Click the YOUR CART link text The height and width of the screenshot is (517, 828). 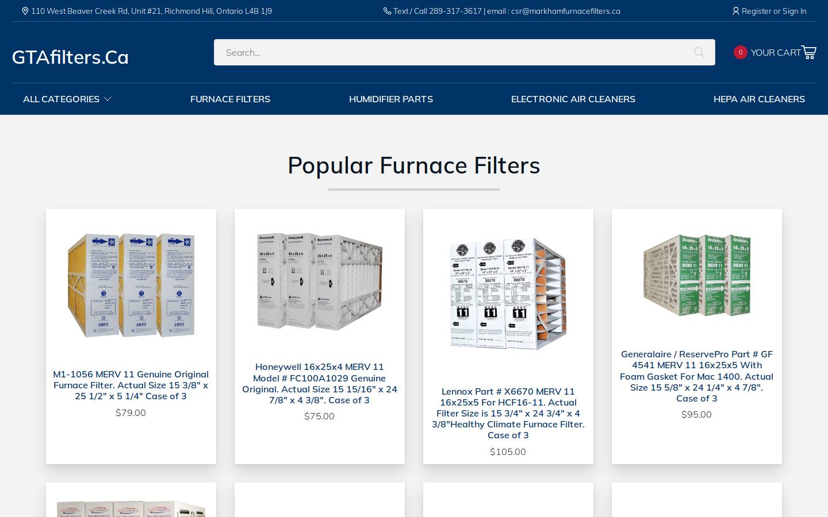(x=776, y=52)
